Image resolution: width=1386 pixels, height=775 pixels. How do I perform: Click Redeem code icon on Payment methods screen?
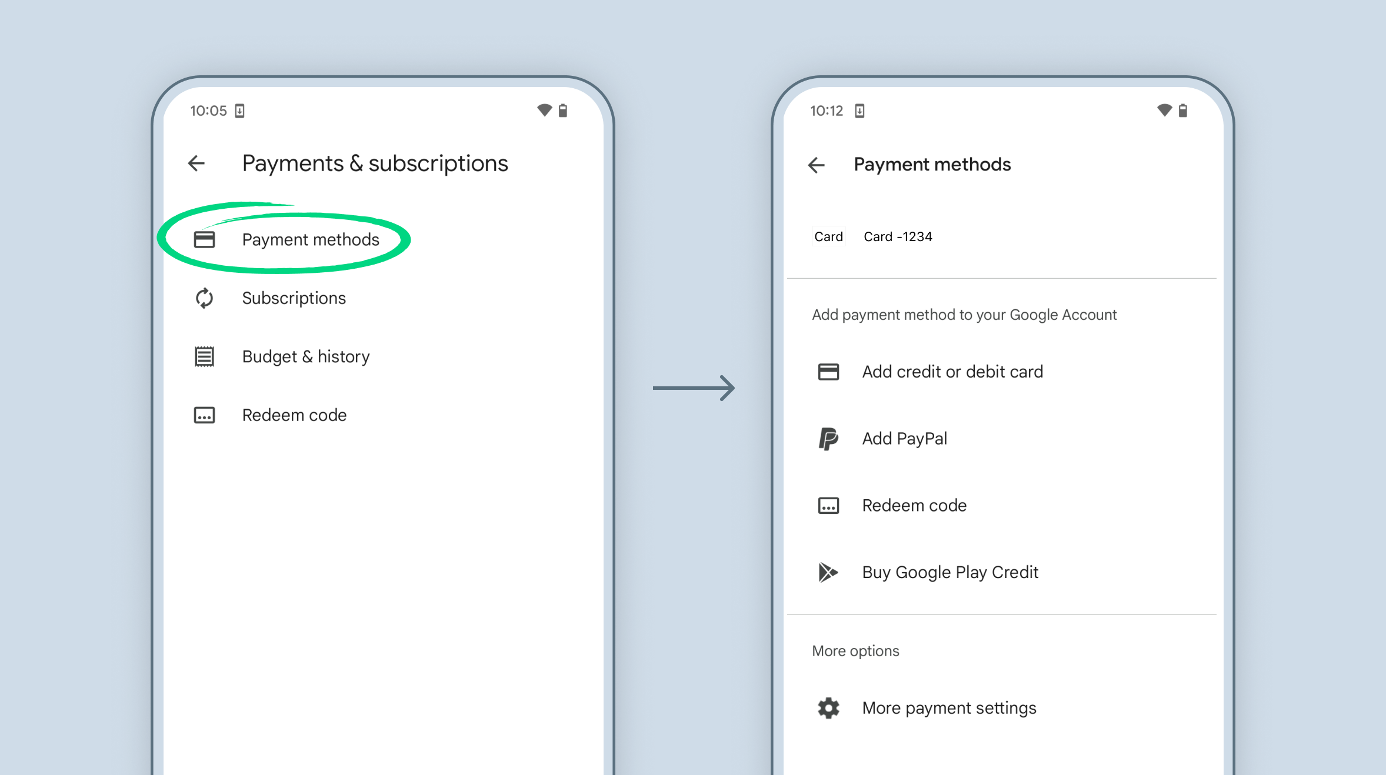pos(828,506)
